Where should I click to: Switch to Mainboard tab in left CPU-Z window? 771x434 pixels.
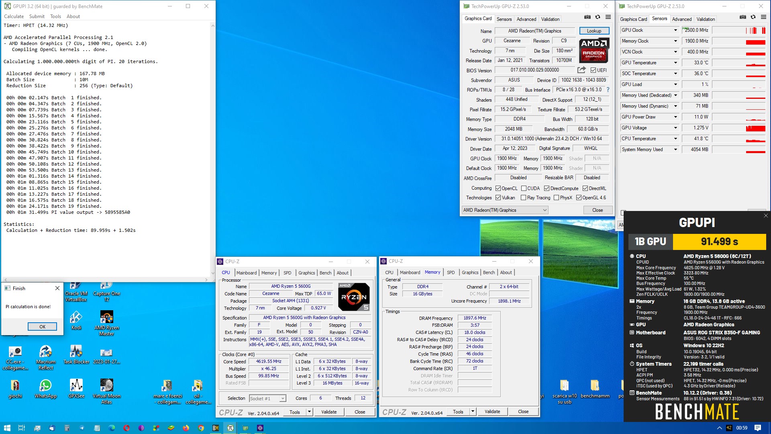[247, 273]
